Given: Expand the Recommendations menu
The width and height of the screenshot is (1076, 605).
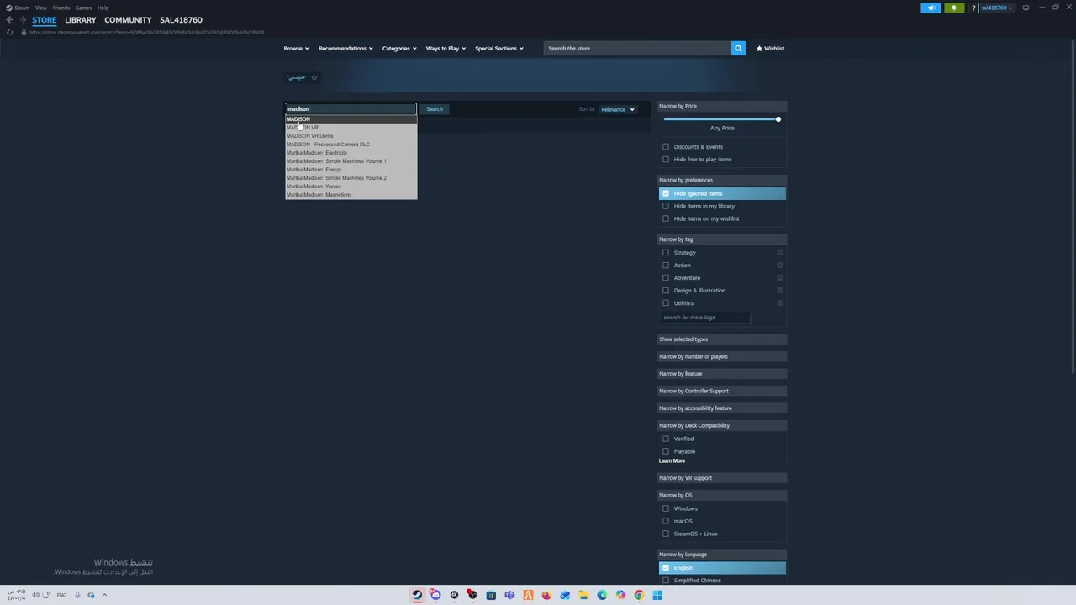Looking at the screenshot, I should pyautogui.click(x=345, y=48).
